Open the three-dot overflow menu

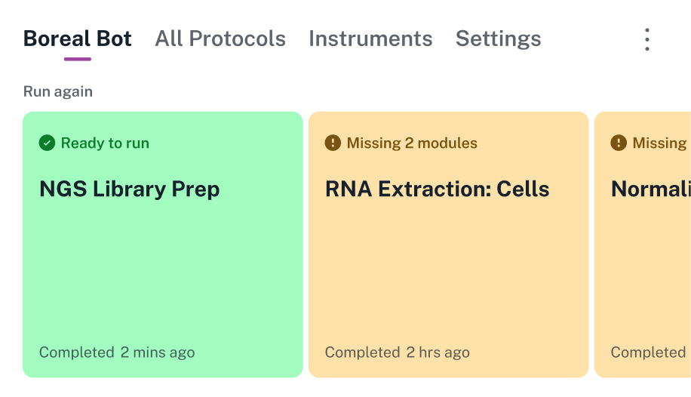click(646, 39)
